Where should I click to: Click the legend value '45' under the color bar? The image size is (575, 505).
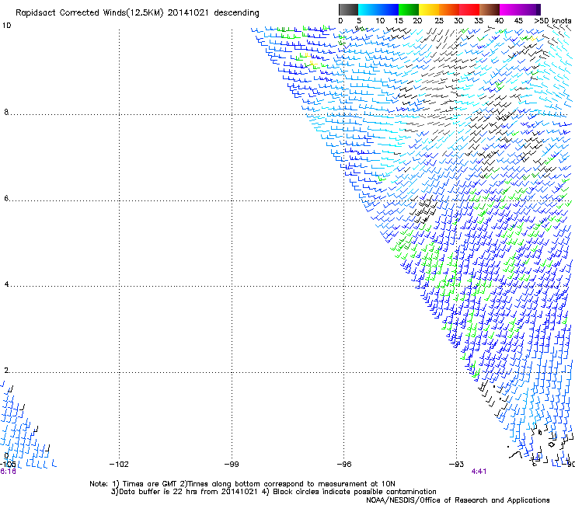point(518,20)
